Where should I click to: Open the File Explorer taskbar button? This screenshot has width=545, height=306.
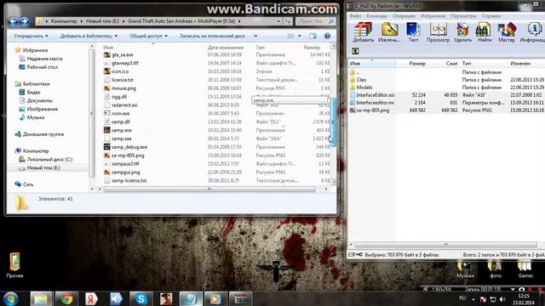(42, 298)
